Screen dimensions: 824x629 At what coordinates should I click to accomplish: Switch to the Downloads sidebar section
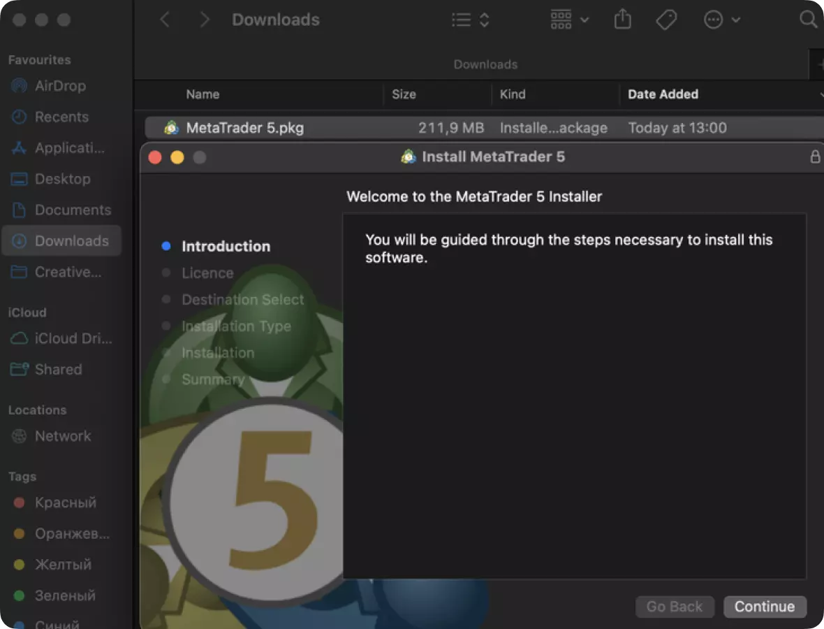pyautogui.click(x=72, y=240)
